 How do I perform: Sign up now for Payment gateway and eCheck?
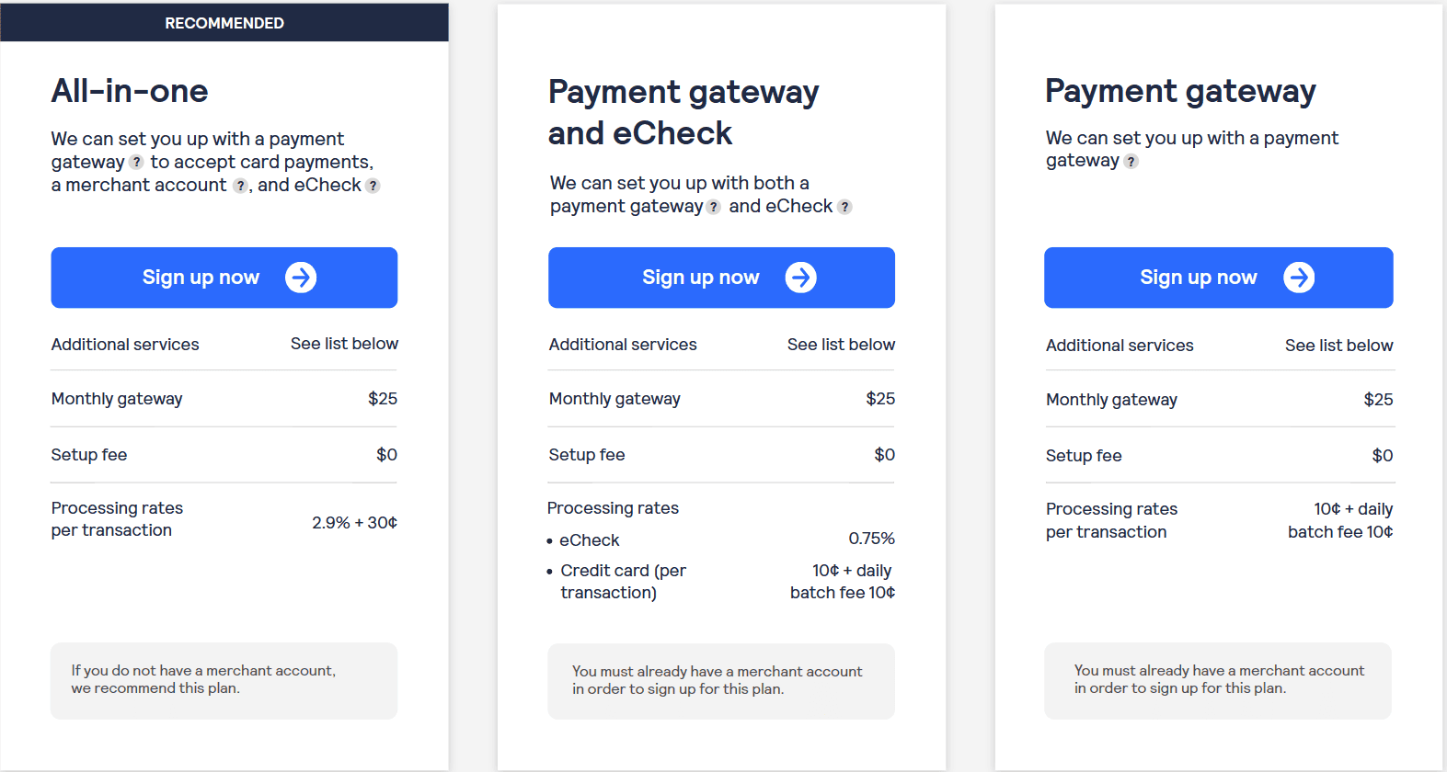pos(721,278)
